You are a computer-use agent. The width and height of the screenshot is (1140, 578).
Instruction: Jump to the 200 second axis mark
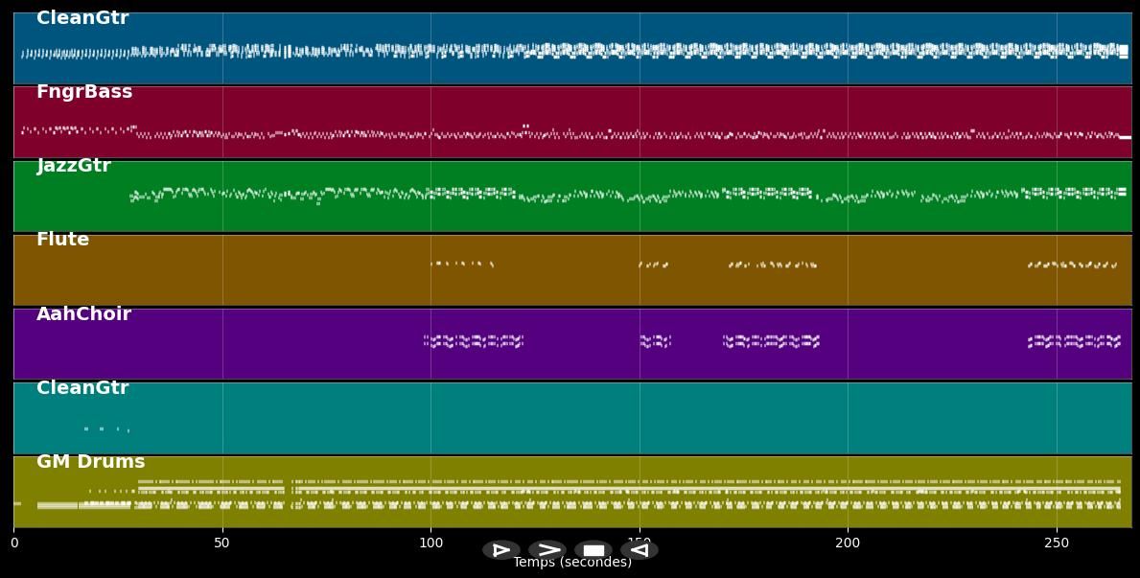tap(848, 543)
